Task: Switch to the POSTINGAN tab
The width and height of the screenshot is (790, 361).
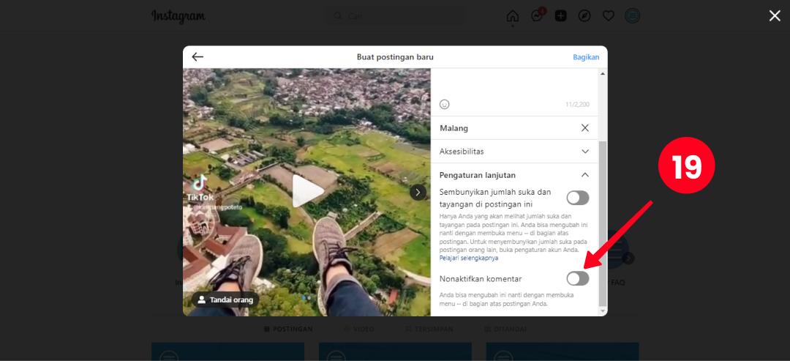Action: [x=289, y=330]
